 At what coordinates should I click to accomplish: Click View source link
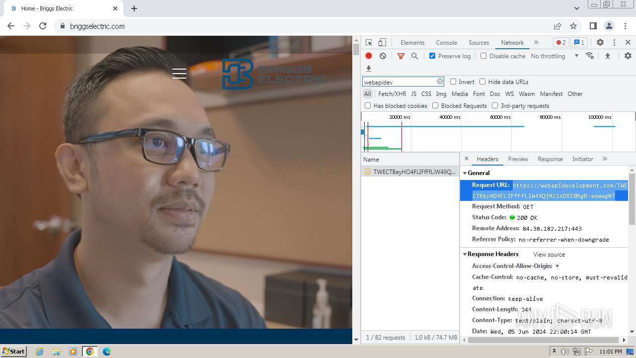pyautogui.click(x=549, y=255)
